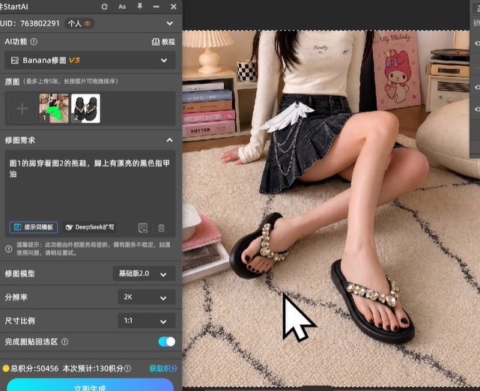Open the 教程 tutorial link
480x391 pixels.
(163, 42)
